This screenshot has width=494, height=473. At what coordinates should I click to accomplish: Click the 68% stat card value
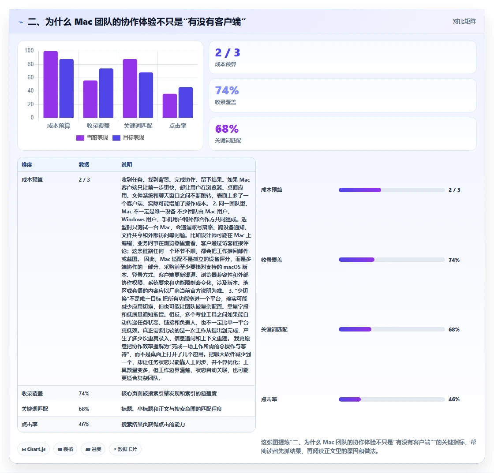tap(227, 129)
